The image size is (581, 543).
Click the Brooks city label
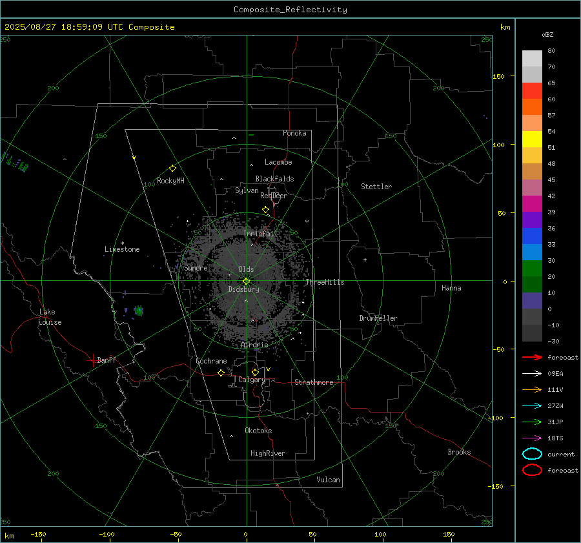(459, 452)
